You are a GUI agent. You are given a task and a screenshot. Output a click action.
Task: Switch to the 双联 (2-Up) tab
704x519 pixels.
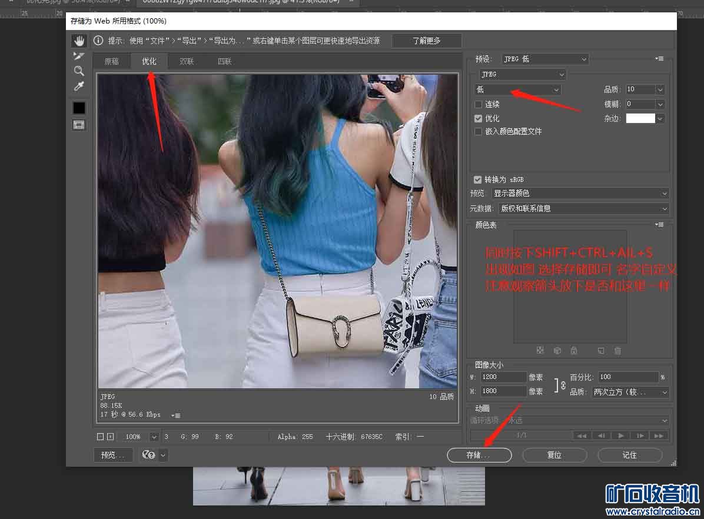(x=187, y=61)
